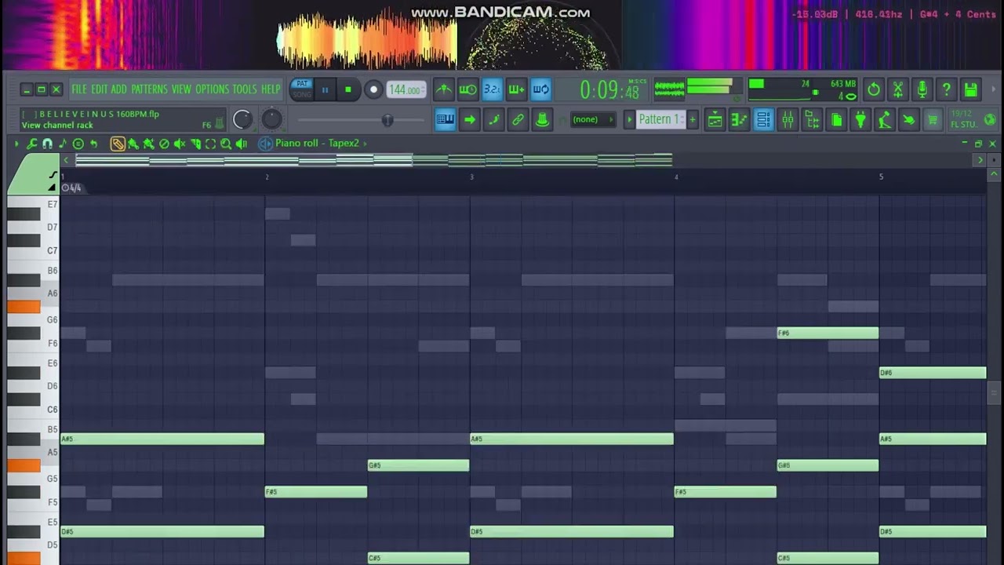Open the typing keyboard hat icon
This screenshot has height=565, width=1004.
pyautogui.click(x=542, y=120)
